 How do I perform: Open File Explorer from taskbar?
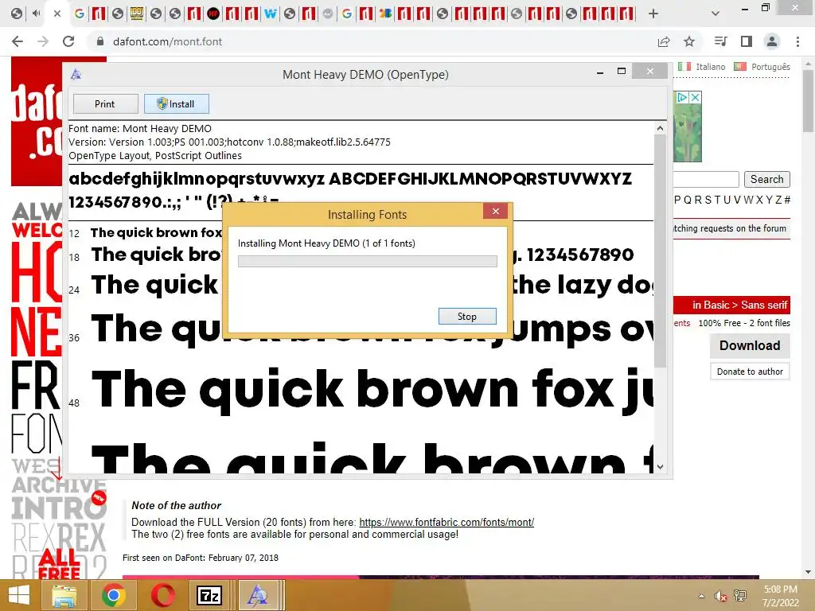(64, 595)
